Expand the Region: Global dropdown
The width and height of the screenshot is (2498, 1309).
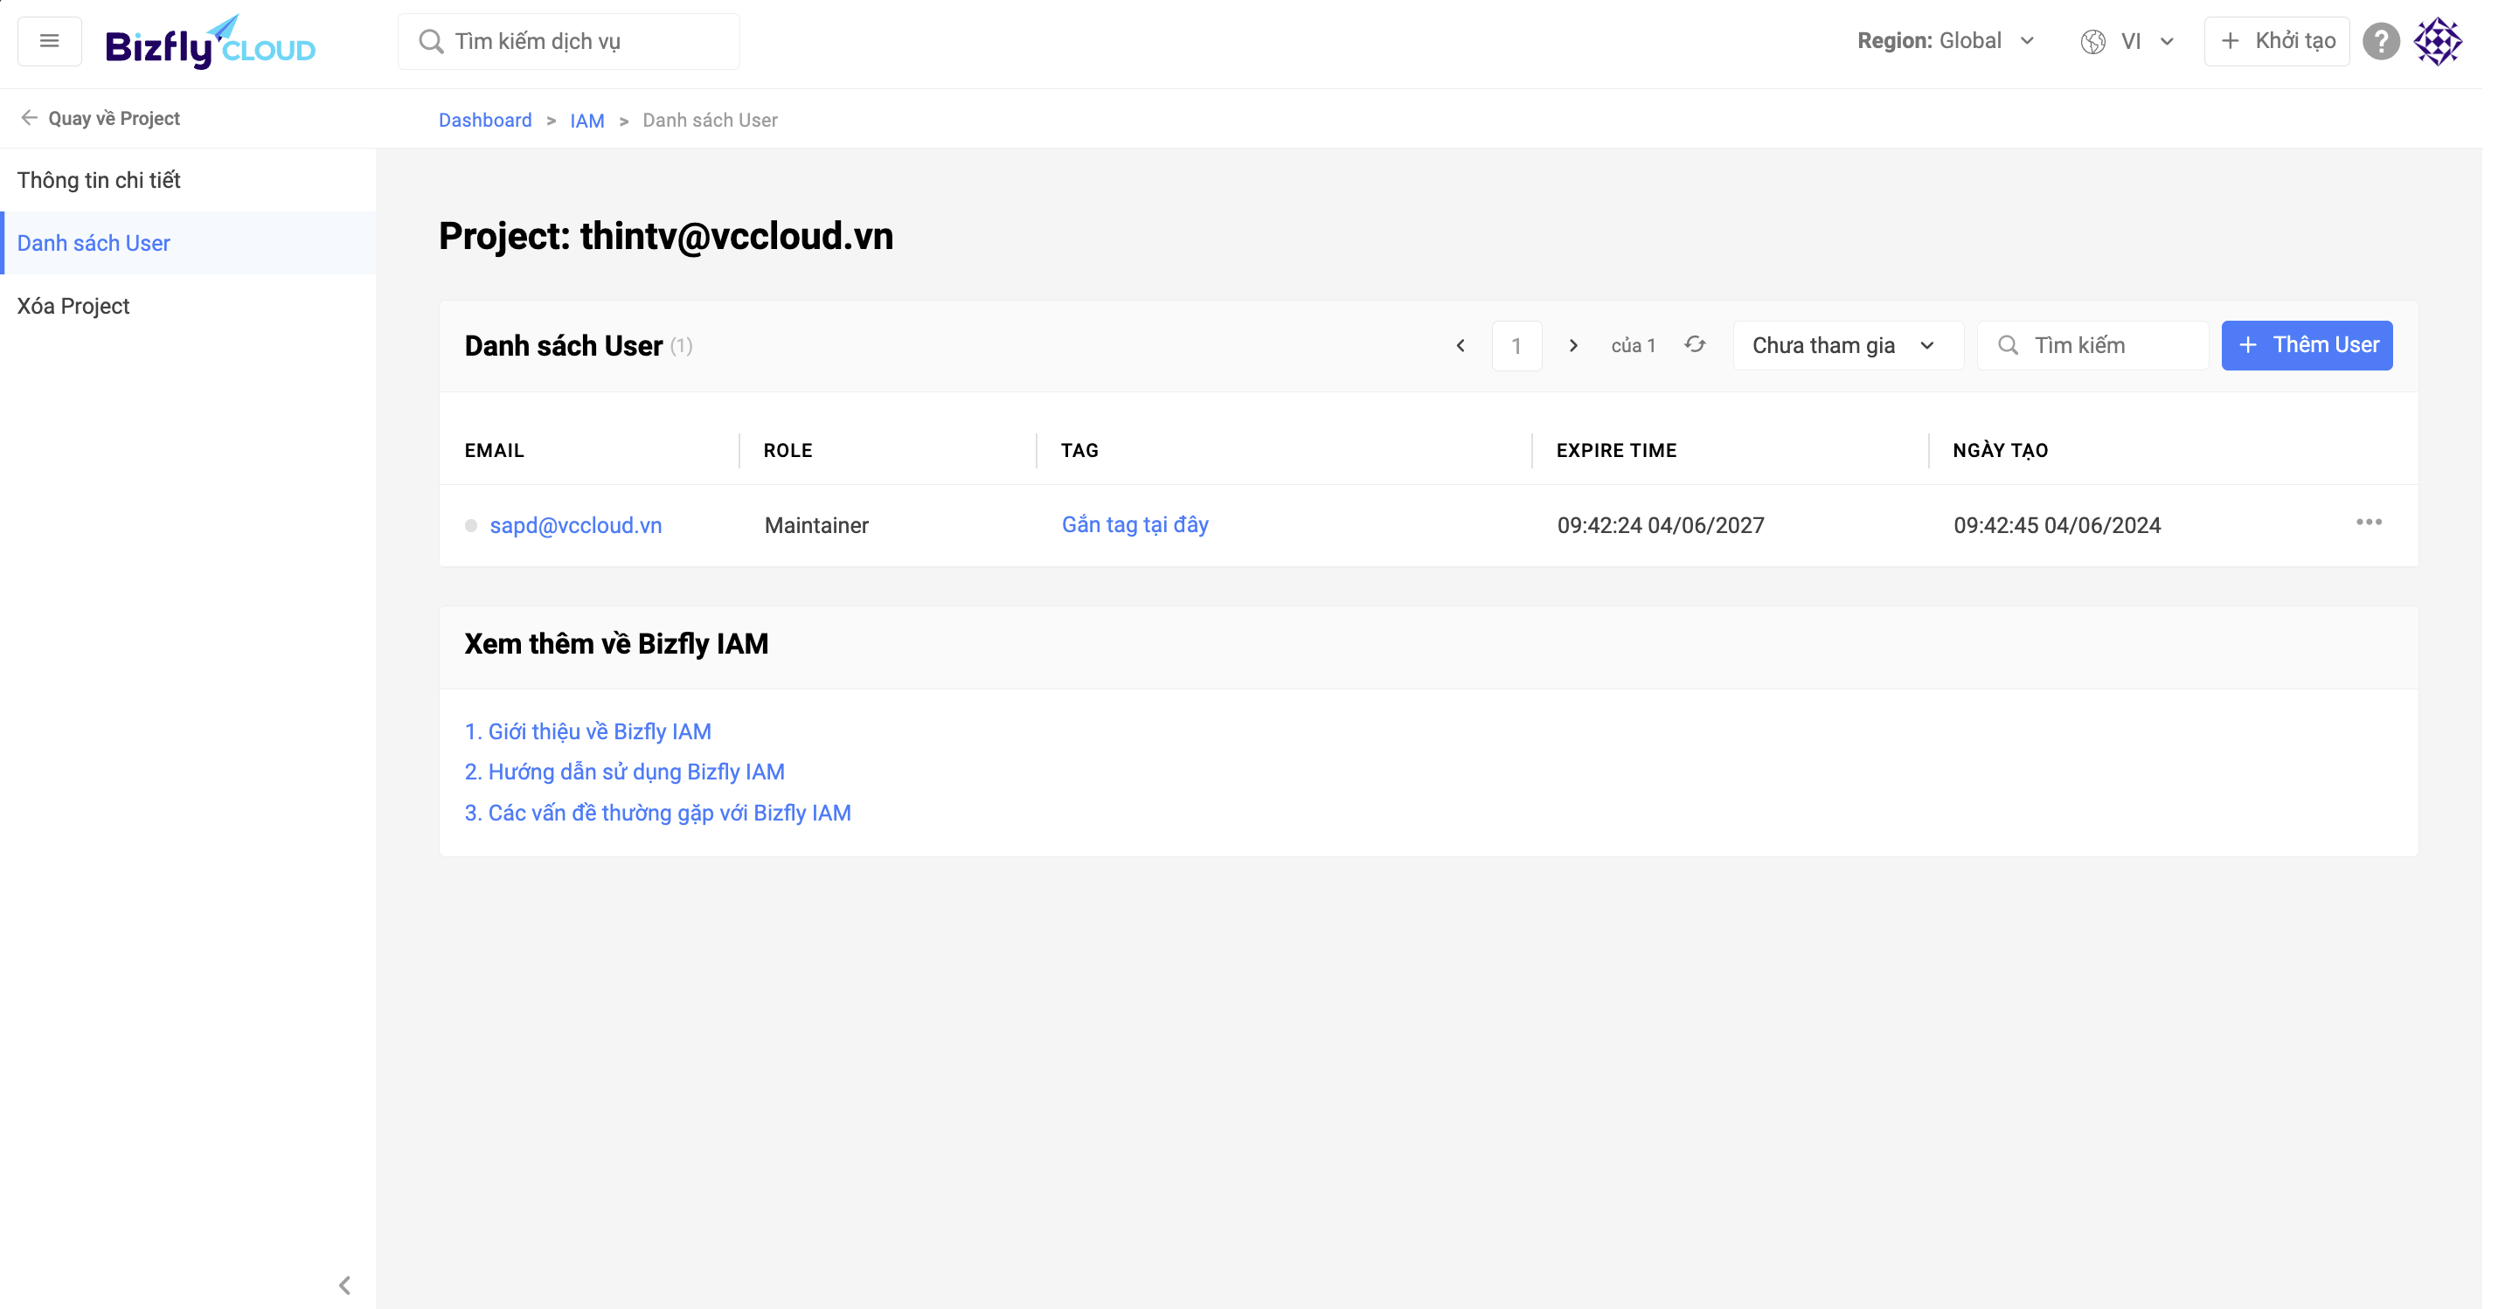point(1946,41)
